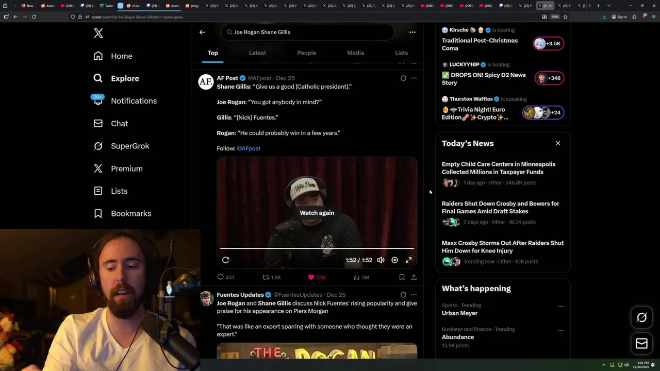Click Watch again on the video
The width and height of the screenshot is (660, 371).
317,213
